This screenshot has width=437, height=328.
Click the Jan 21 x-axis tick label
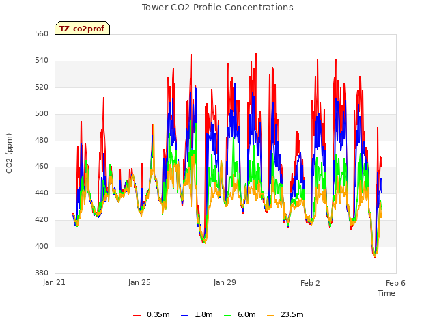(54, 282)
